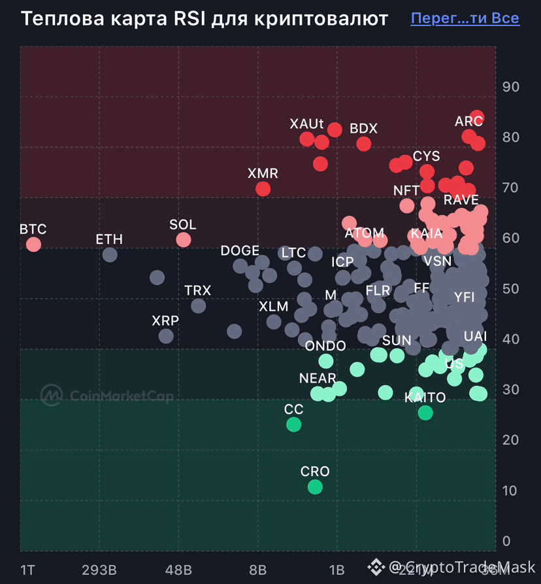Select the BTC data point

[33, 245]
